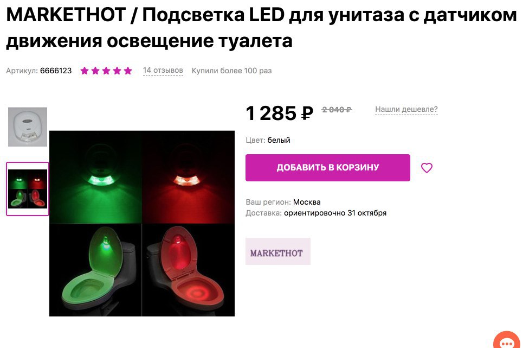Screen dimensions: 523x348
Task: Click the region name Москва
Action: 307,202
